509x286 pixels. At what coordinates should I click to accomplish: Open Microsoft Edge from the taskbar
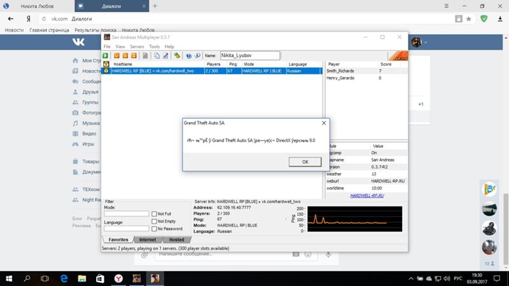(x=64, y=278)
